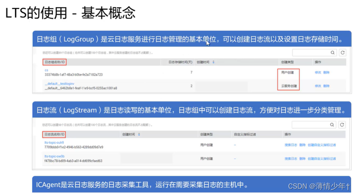Click the refresh icon in the log group panel
356x194 pixels.
342,53
